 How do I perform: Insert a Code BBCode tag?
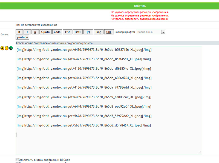[57, 32]
